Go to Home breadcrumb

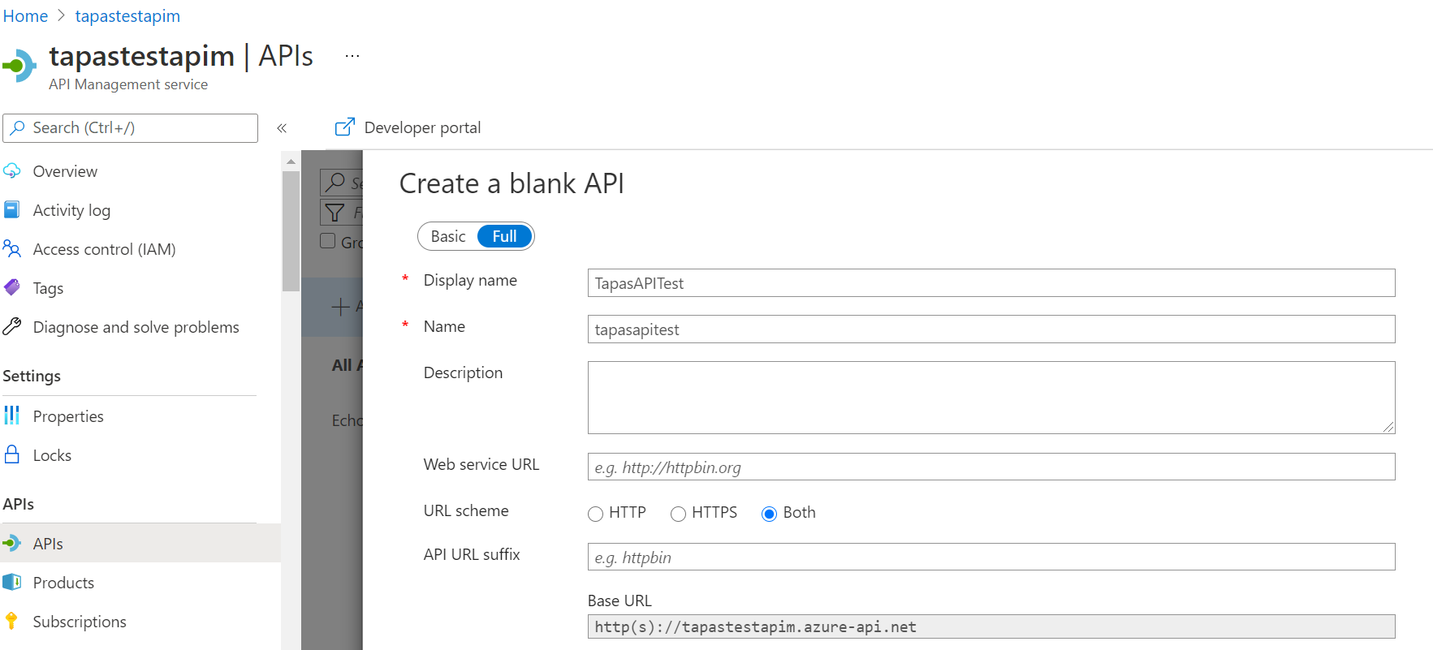tap(25, 16)
